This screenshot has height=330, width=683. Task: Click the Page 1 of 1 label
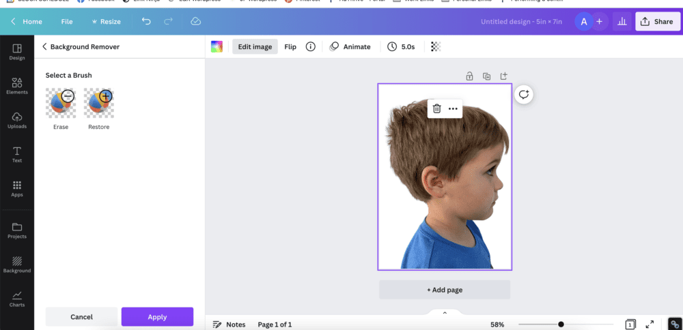[x=275, y=325]
